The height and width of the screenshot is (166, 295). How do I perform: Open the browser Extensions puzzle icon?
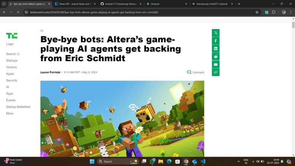273,12
